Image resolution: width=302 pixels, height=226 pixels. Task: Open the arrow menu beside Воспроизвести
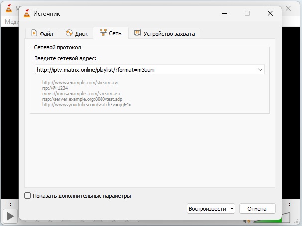pyautogui.click(x=232, y=209)
